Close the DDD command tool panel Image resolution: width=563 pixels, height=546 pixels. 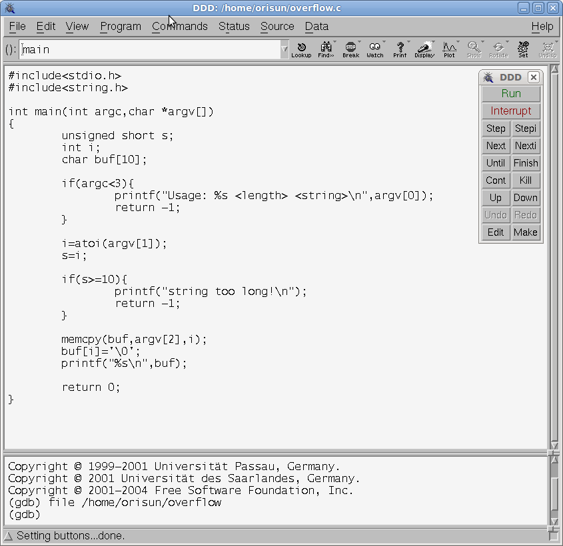[534, 77]
